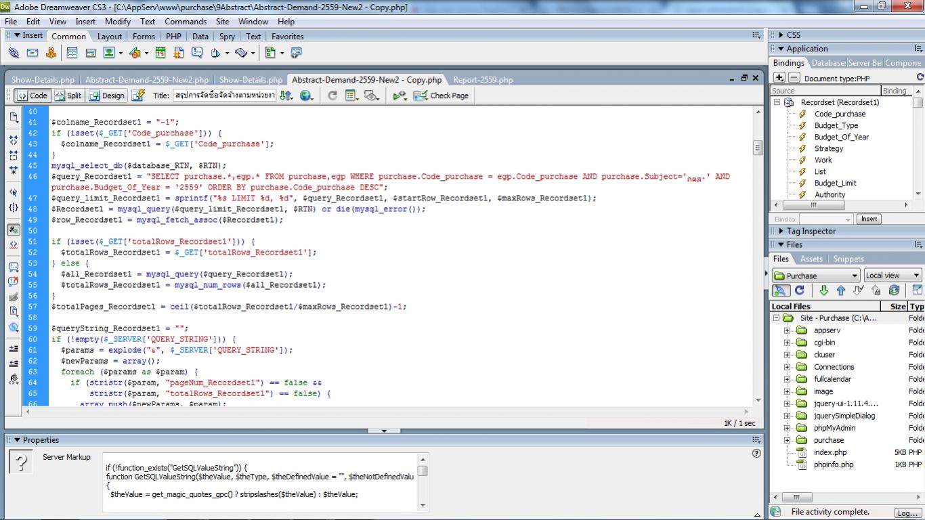This screenshot has height=520, width=925.
Task: Click the Collapse Full Tag icon
Action: click(x=14, y=141)
